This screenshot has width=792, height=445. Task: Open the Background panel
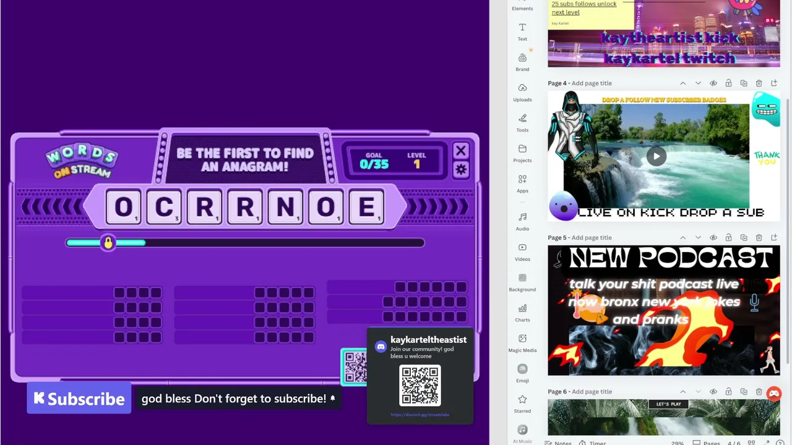pos(522,282)
